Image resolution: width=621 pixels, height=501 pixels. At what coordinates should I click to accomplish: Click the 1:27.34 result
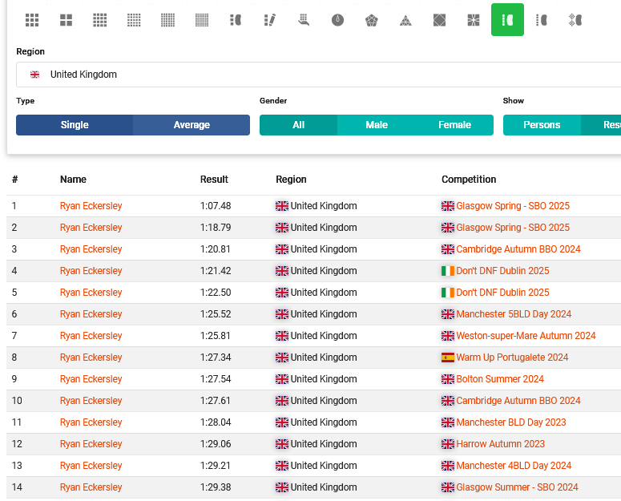(x=216, y=358)
